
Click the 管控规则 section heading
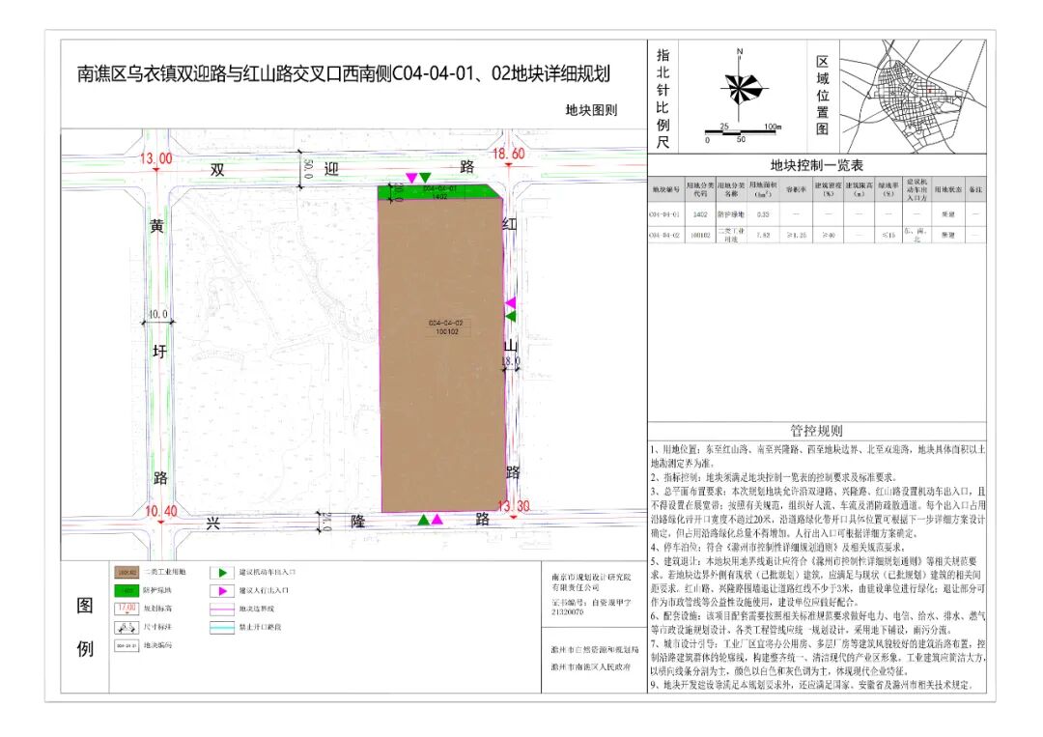(816, 431)
